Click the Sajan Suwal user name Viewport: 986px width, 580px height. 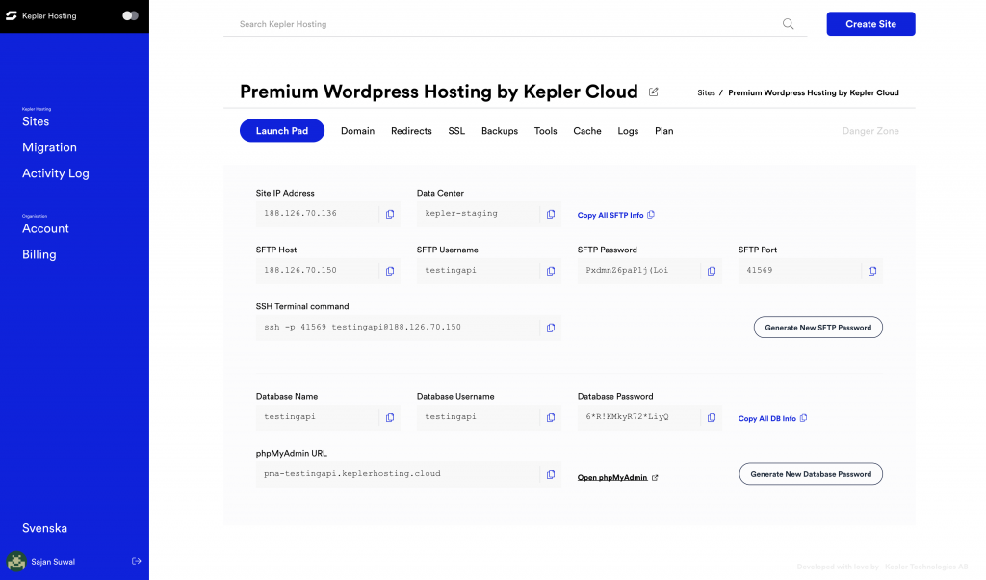(53, 562)
